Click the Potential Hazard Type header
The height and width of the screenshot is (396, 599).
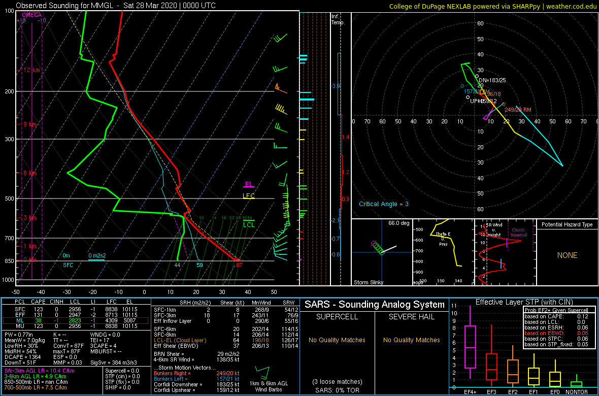(x=568, y=224)
